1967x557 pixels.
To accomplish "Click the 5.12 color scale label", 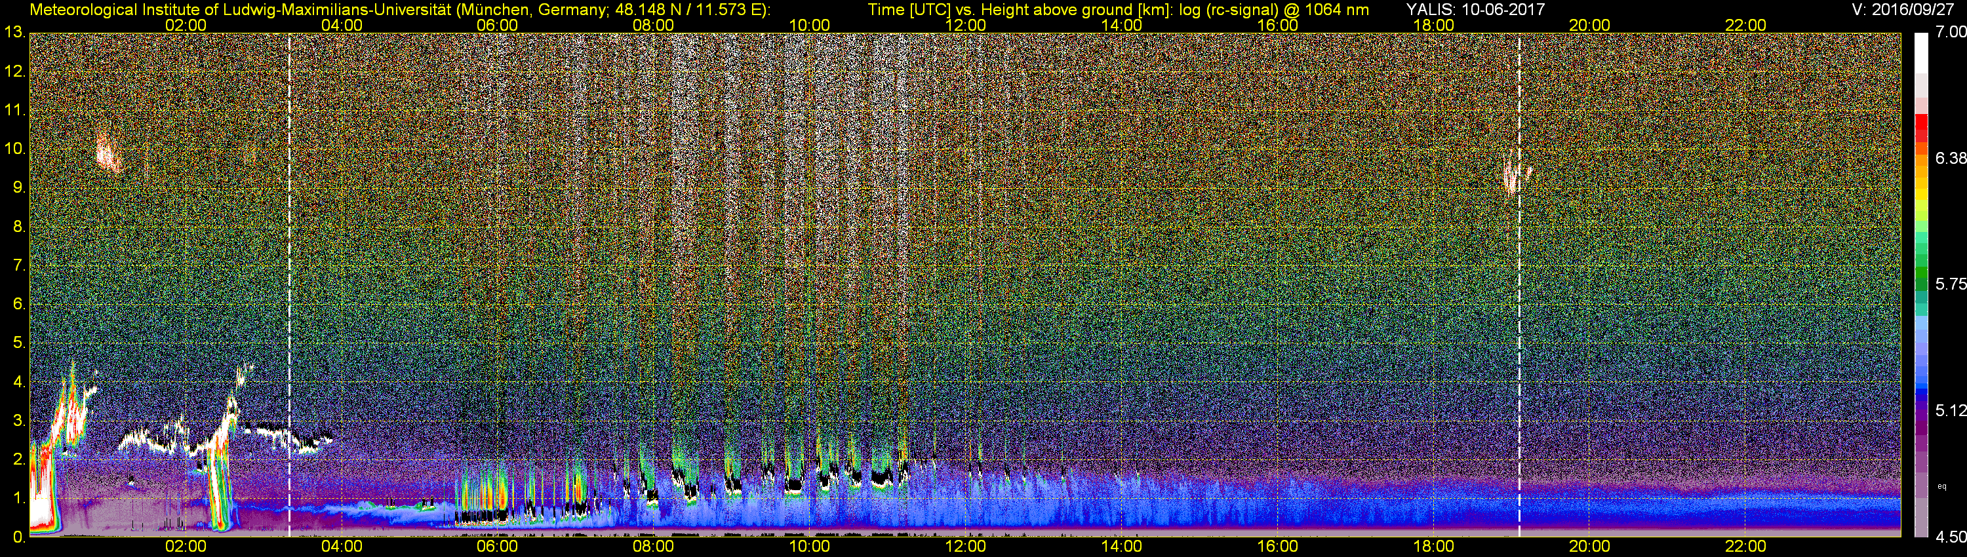I will 1950,410.
